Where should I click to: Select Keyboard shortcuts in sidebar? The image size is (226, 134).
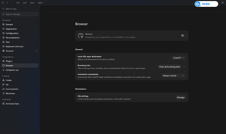click(20, 46)
